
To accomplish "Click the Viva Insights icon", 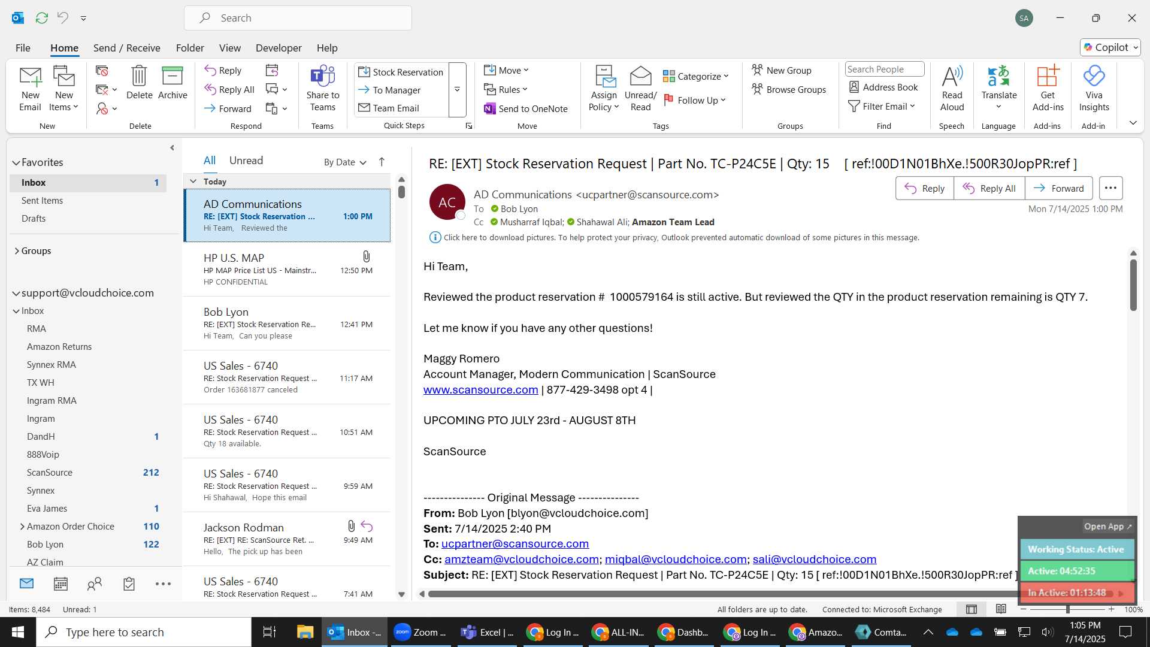I will click(1094, 89).
